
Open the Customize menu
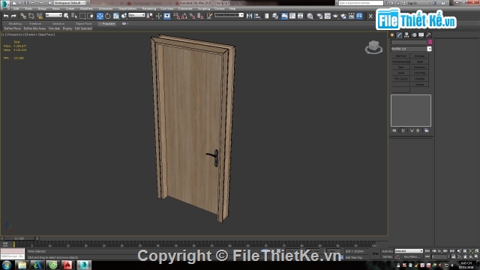185,8
